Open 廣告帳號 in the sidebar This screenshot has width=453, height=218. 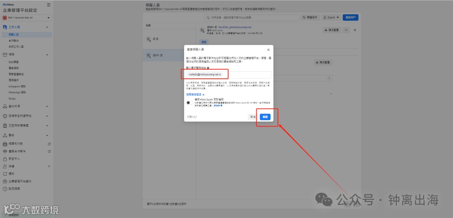13,68
